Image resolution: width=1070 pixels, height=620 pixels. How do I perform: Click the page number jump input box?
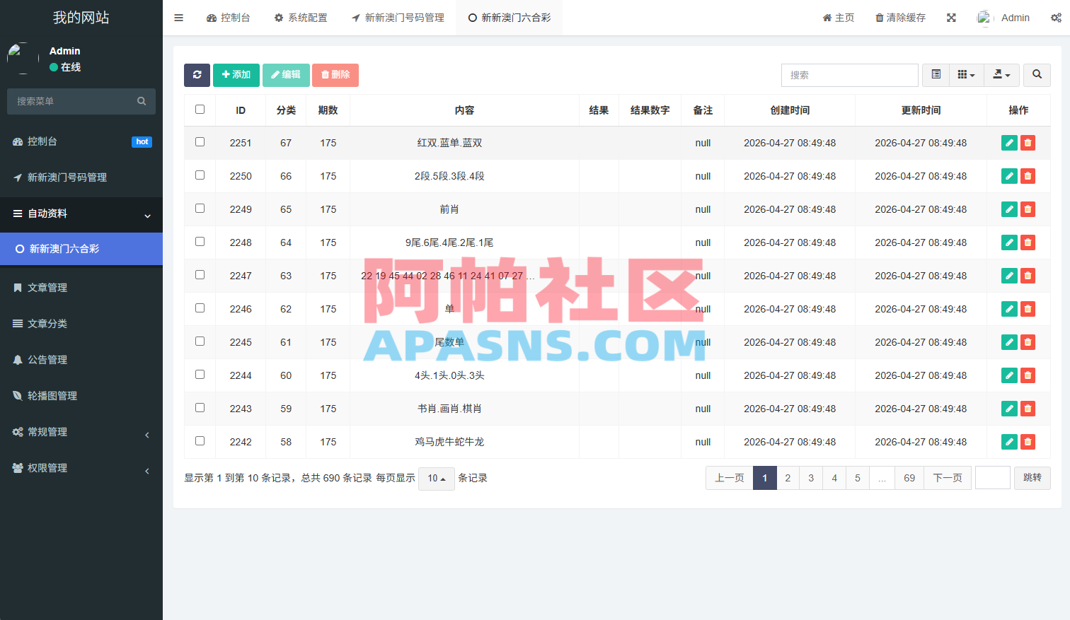pos(993,478)
